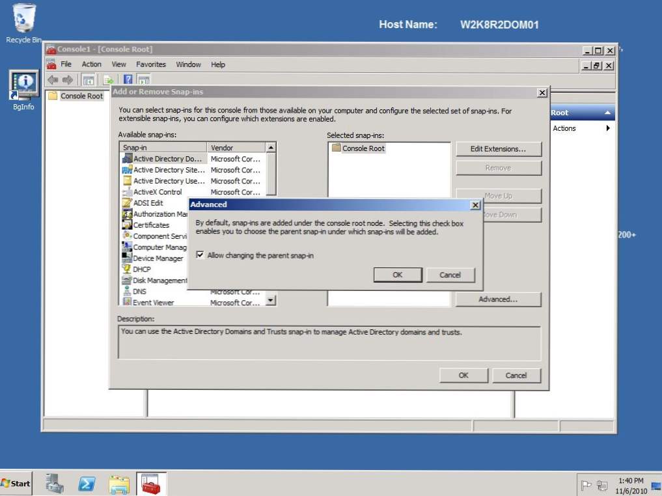Select Device Manager snap-in icon

(127, 258)
